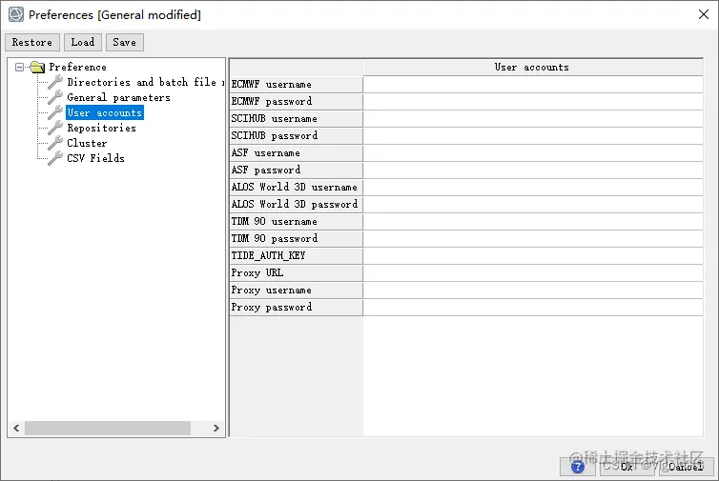Click the TIDE_AUTH_KEY value field
Screen dimensions: 719x481
pyautogui.click(x=533, y=255)
